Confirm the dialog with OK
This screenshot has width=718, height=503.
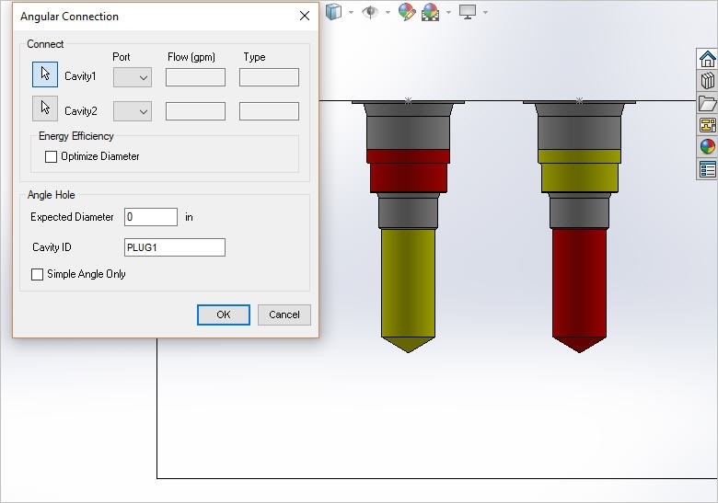click(224, 315)
